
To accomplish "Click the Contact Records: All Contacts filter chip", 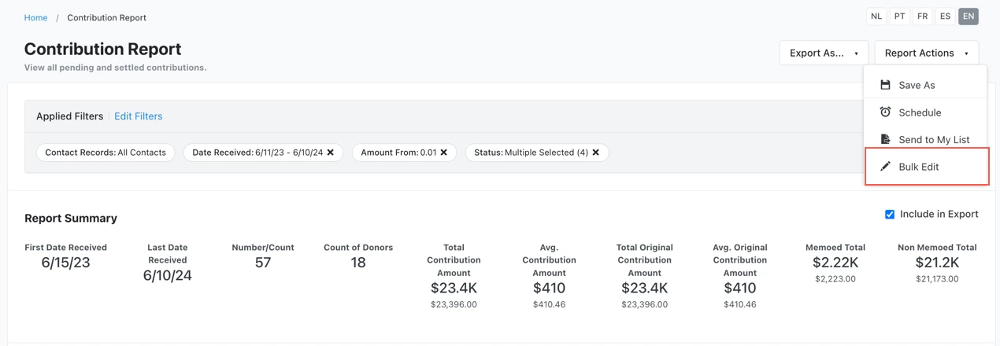I will tap(106, 153).
